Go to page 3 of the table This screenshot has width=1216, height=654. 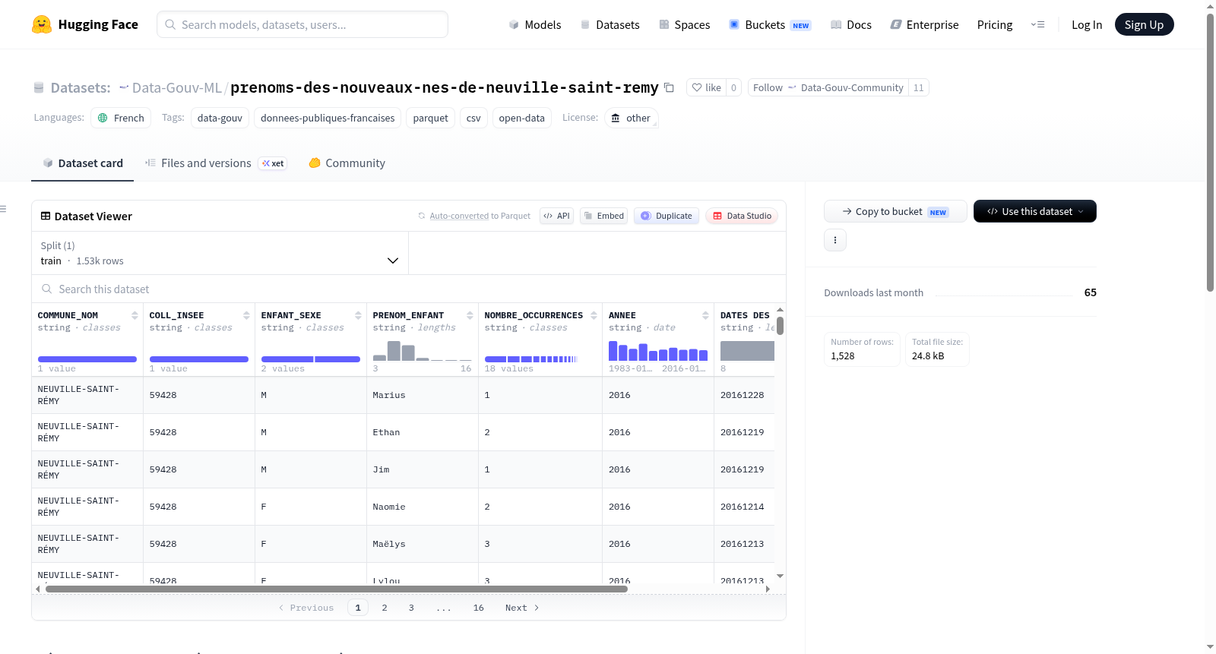(x=411, y=608)
